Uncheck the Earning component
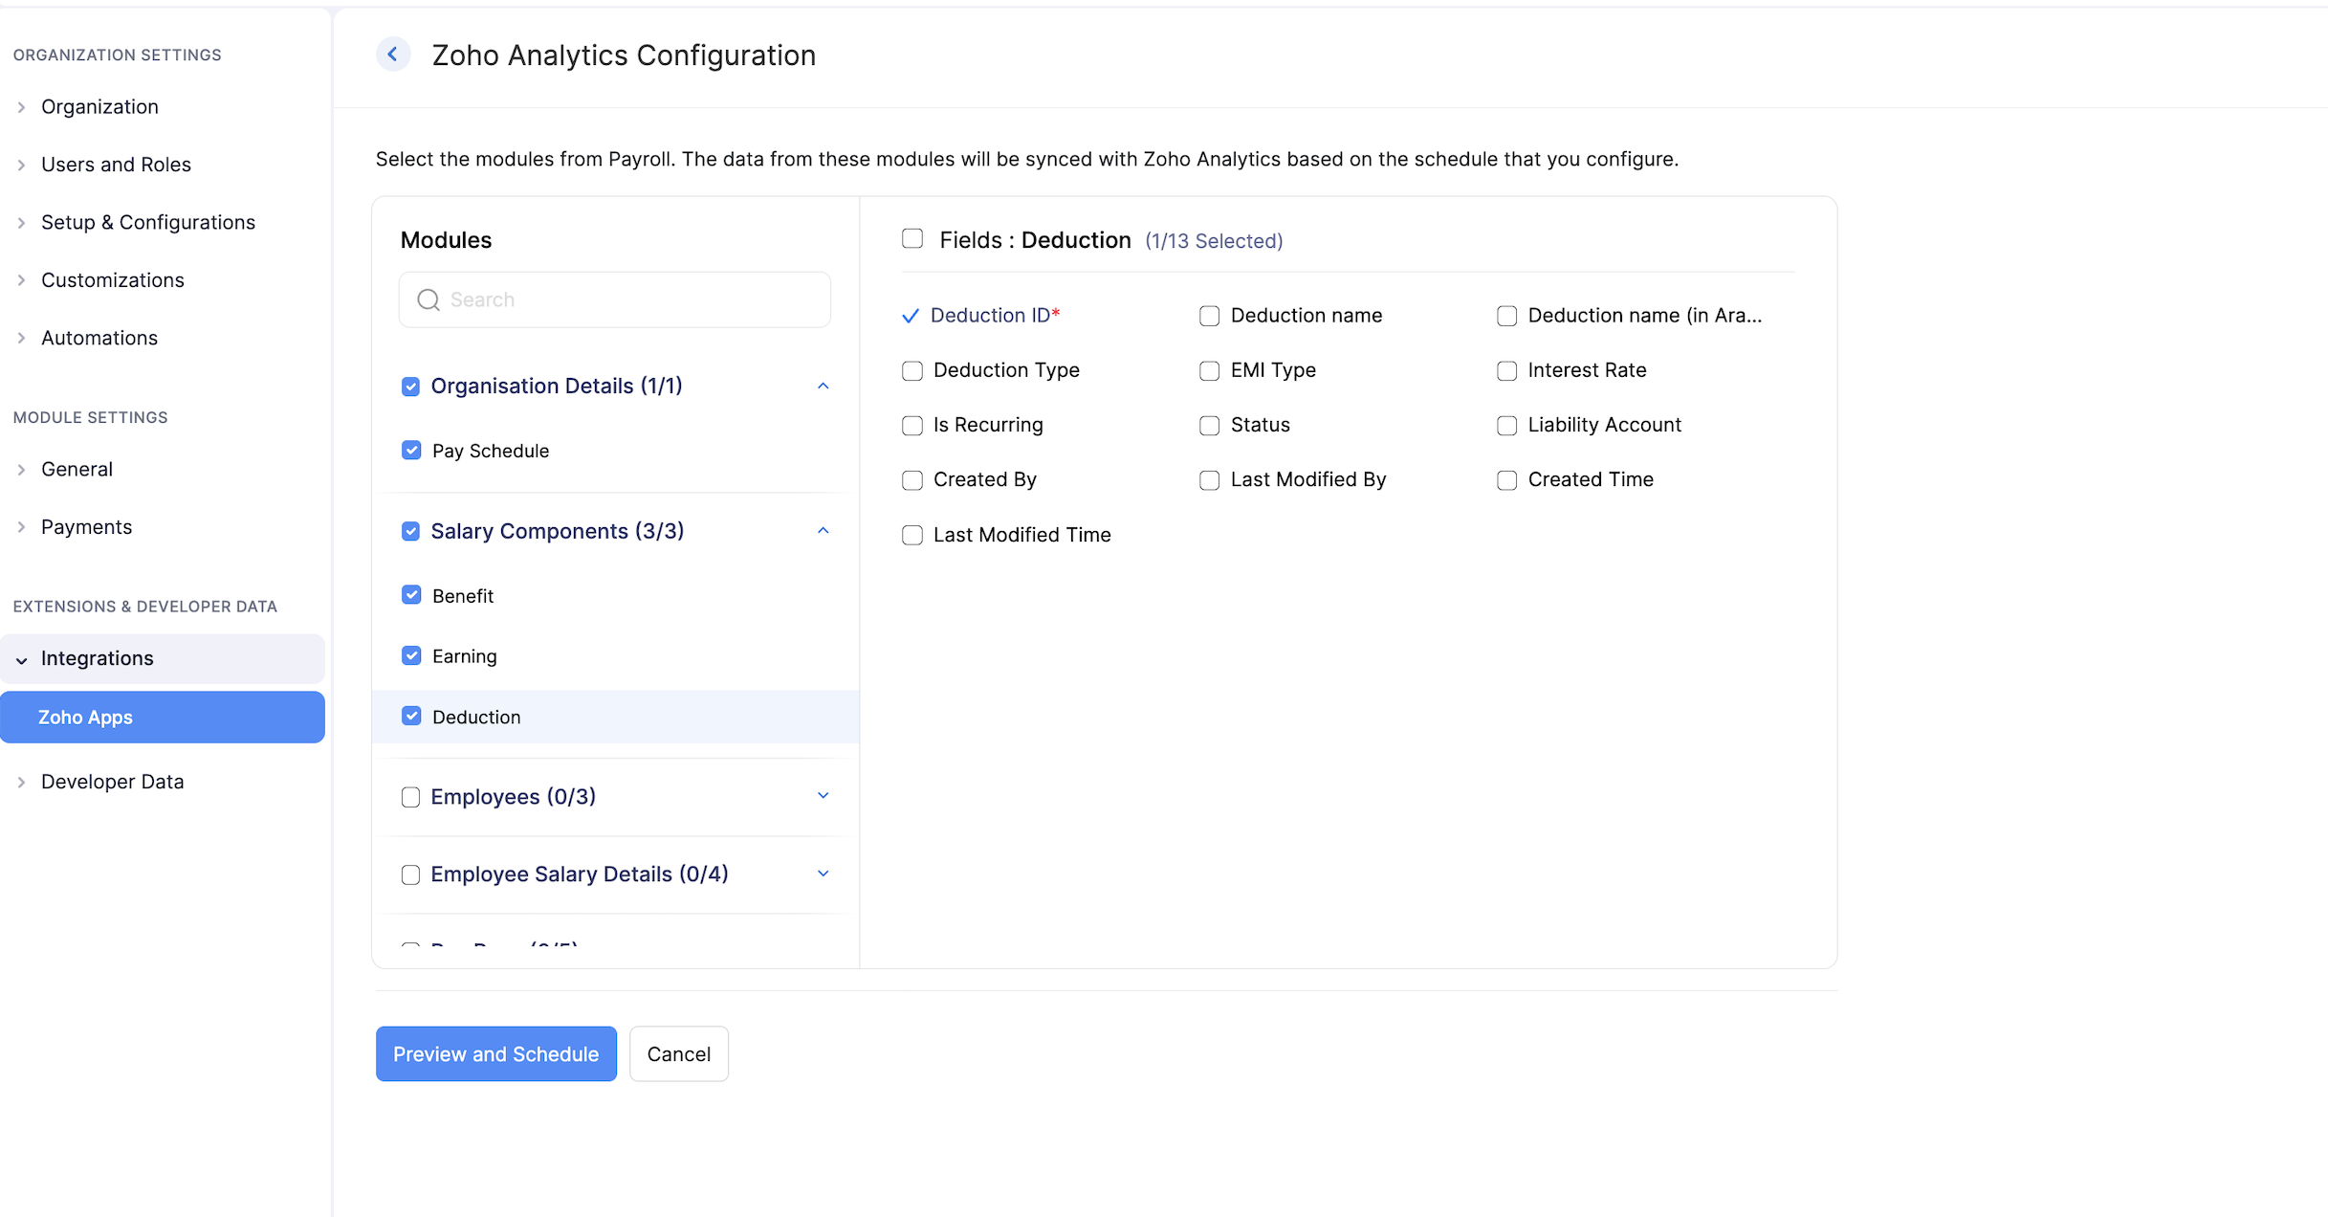Viewport: 2328px width, 1217px height. tap(410, 655)
